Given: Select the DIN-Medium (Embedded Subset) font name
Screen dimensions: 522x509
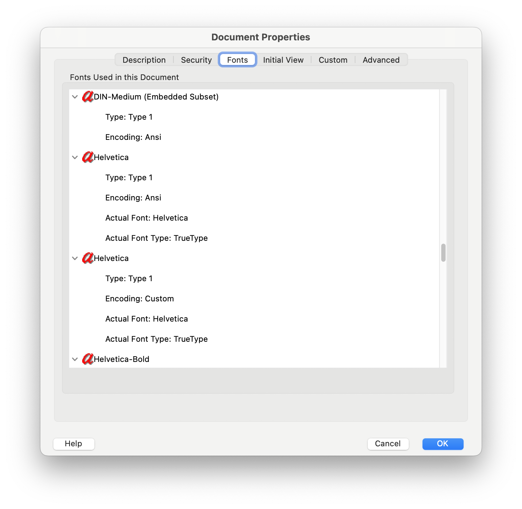Looking at the screenshot, I should [x=156, y=97].
